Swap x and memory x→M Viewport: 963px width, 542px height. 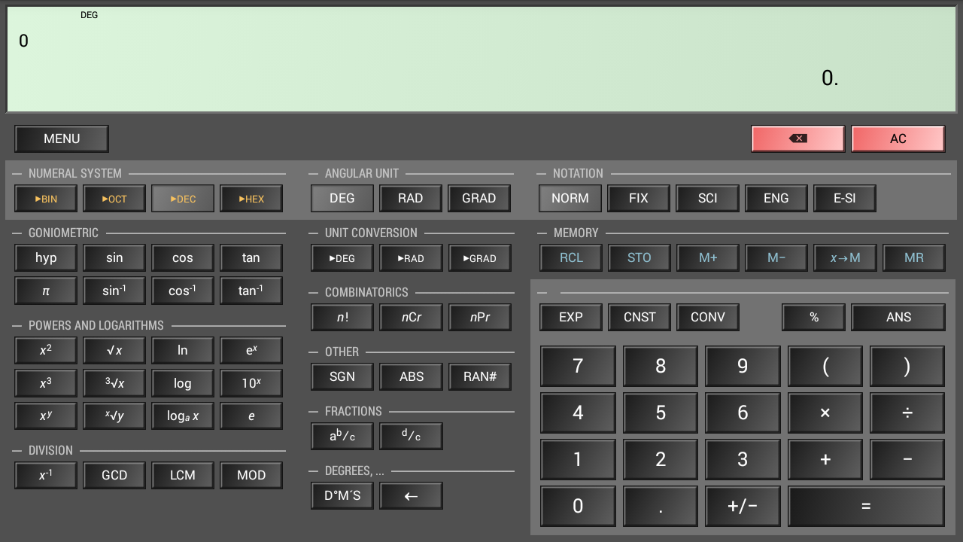pyautogui.click(x=845, y=258)
